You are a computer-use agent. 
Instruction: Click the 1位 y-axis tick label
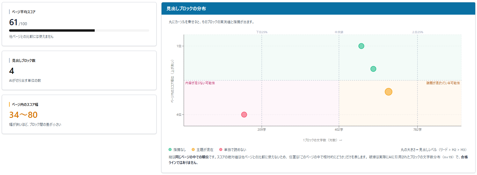pos(179,46)
